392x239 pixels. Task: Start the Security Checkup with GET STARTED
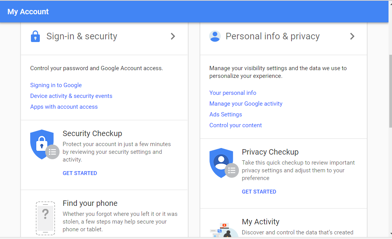pos(80,173)
